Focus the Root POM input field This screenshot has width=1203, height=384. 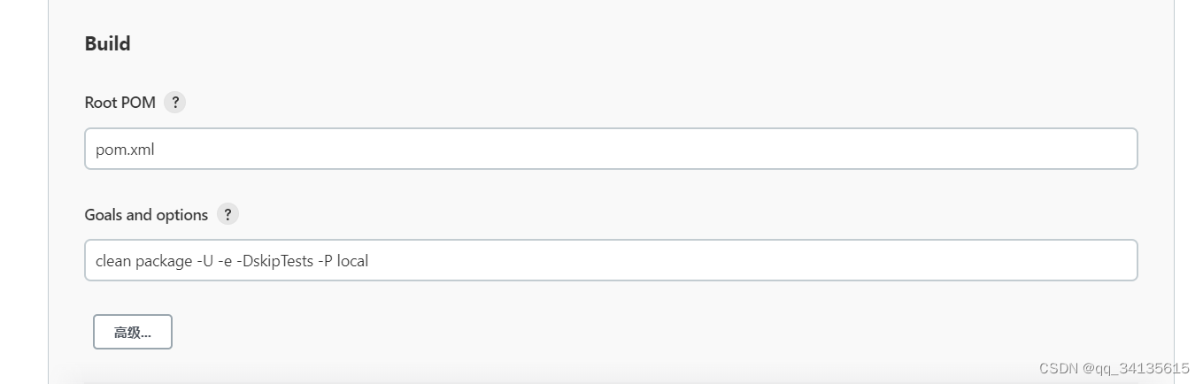click(611, 149)
